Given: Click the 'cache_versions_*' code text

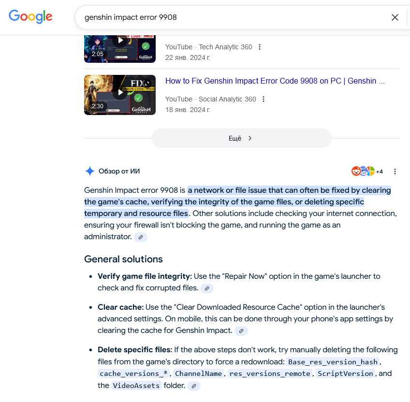Looking at the screenshot, I should pyautogui.click(x=133, y=374).
